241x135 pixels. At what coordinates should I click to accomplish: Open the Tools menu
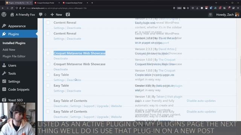point(18,73)
